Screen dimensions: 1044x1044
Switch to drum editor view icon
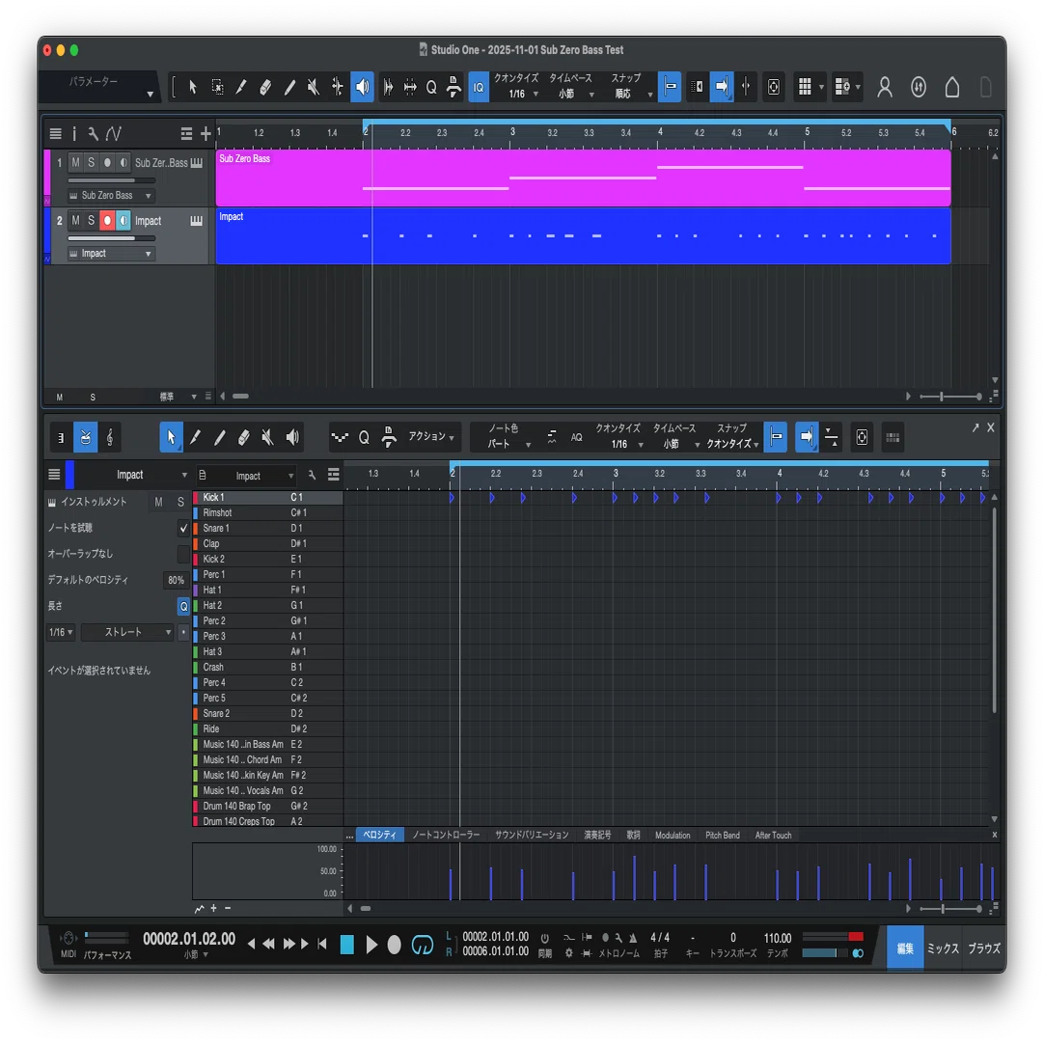tap(85, 437)
